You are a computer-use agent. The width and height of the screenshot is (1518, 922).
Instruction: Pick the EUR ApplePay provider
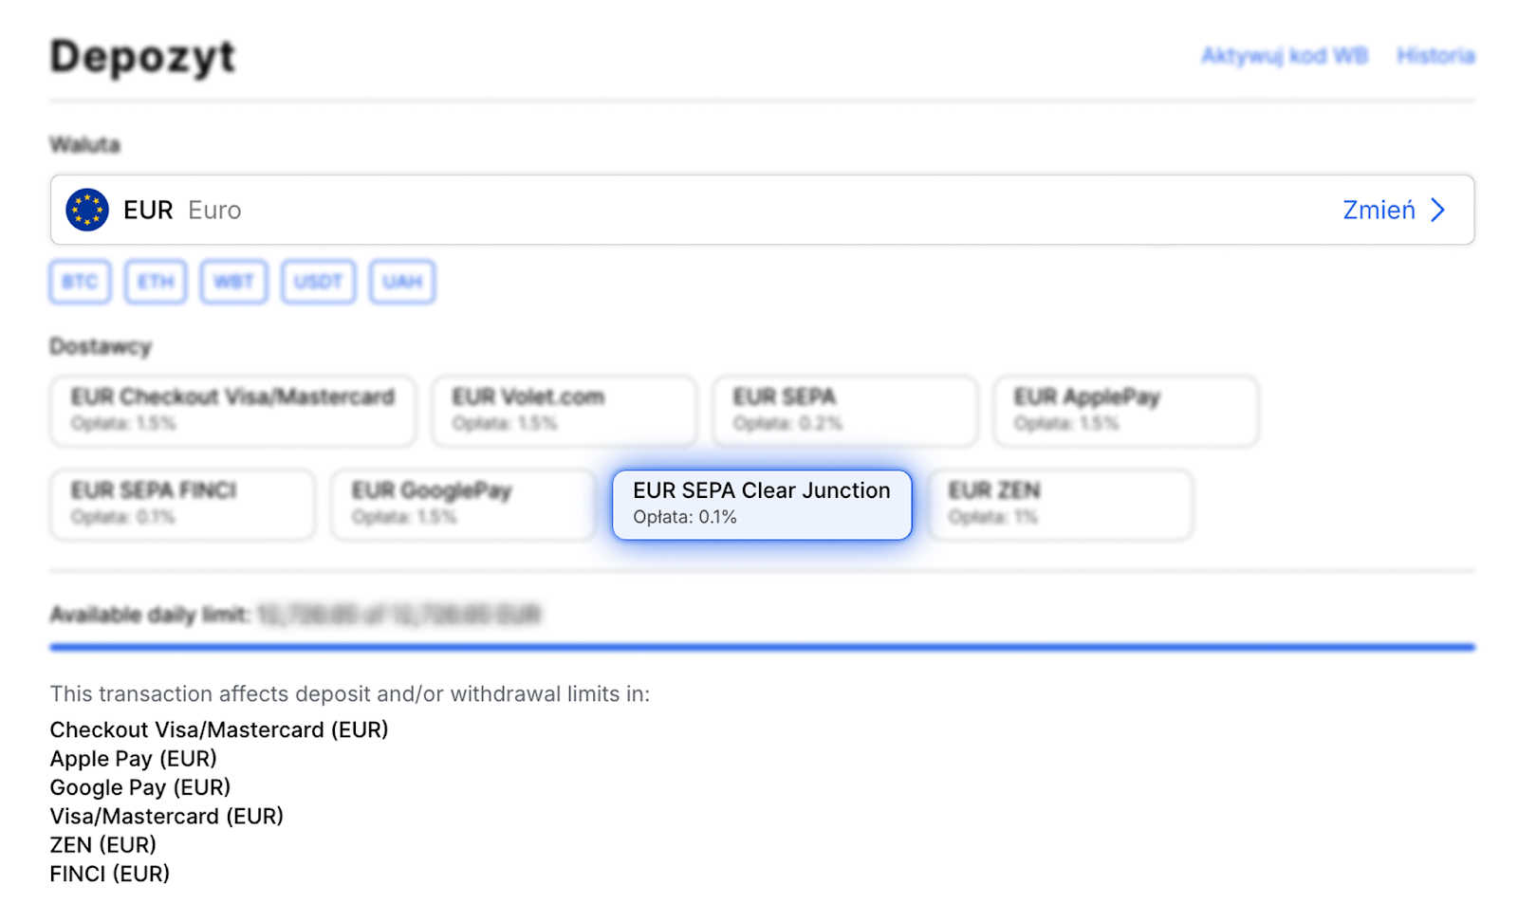click(x=1125, y=410)
